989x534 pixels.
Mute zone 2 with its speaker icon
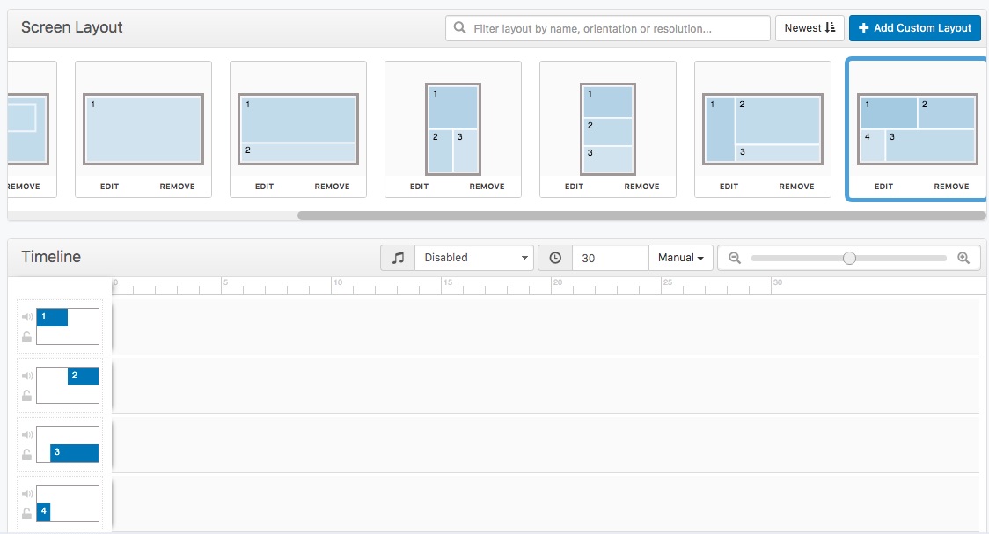point(26,376)
